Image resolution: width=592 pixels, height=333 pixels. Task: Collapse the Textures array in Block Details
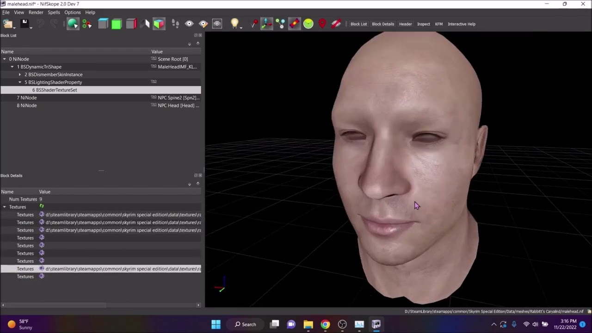click(5, 207)
